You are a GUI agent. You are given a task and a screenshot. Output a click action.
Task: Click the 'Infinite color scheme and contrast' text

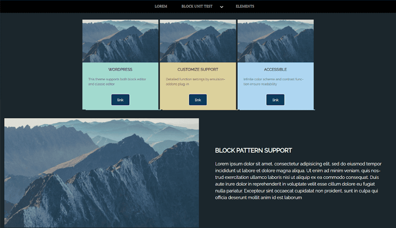pyautogui.click(x=273, y=81)
